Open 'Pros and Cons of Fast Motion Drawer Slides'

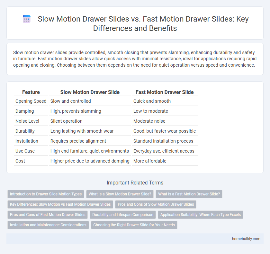click(x=48, y=215)
